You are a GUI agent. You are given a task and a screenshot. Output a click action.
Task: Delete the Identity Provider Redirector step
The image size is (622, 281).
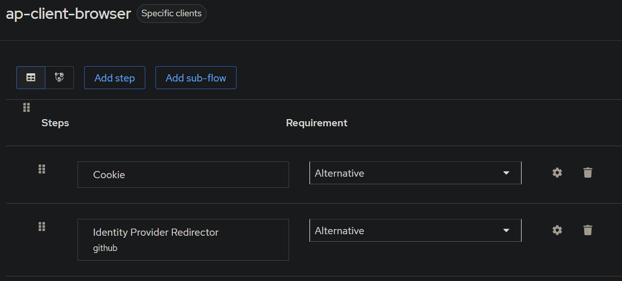point(588,230)
